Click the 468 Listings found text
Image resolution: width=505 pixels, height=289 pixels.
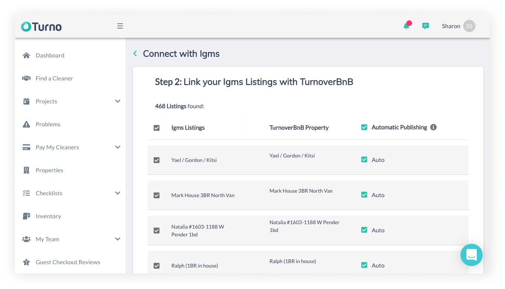[180, 106]
